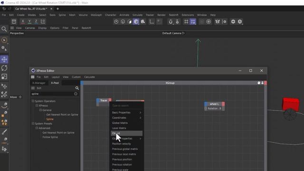Toggle the Z axis lock
The image size is (304, 171).
36,21
